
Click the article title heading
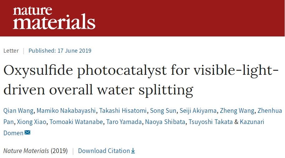click(x=141, y=80)
